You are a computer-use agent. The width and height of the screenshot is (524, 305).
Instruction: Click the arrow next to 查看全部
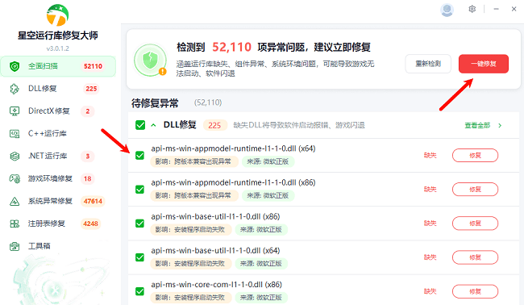click(500, 125)
